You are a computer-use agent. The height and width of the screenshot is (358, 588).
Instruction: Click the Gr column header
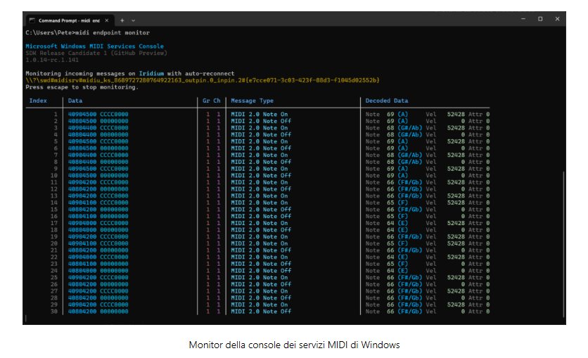206,101
